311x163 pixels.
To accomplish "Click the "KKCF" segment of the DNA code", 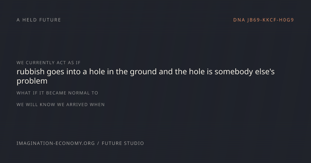I will pyautogui.click(x=270, y=20).
